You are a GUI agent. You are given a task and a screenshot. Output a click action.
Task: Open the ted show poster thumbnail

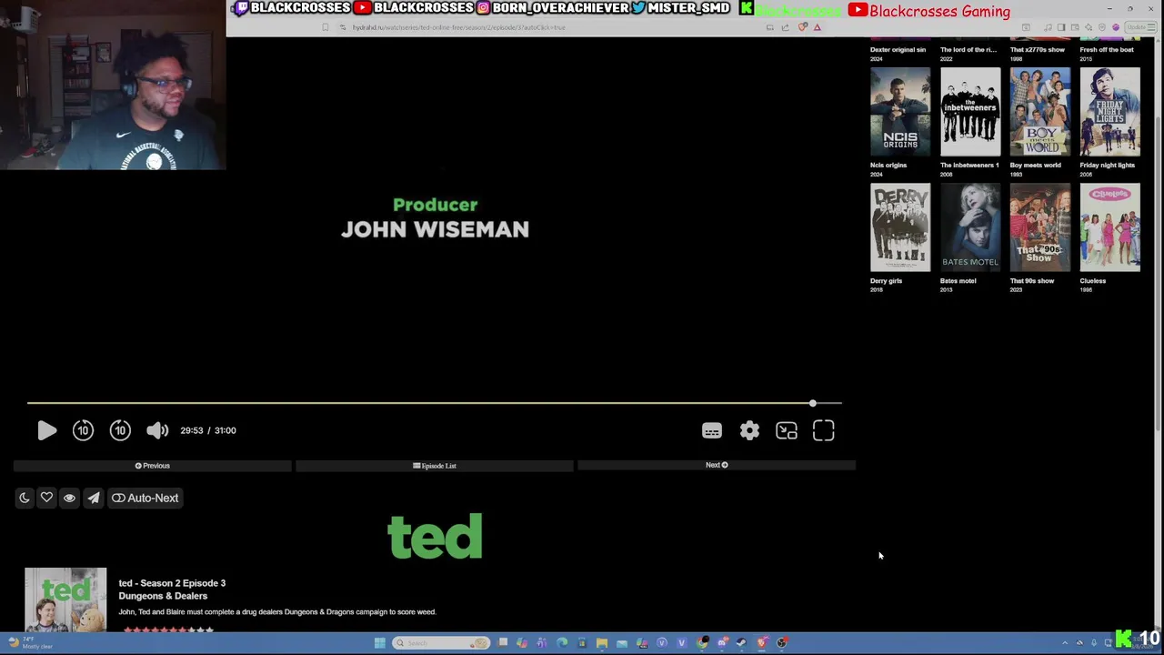pos(65,600)
